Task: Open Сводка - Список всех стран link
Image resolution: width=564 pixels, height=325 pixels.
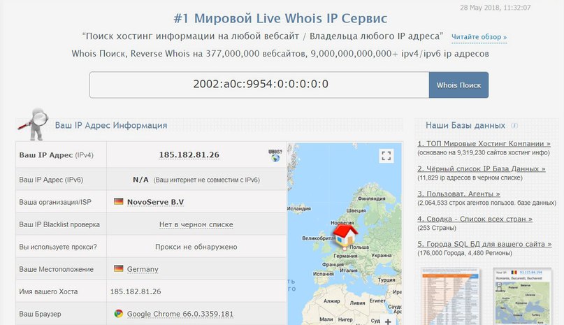Action: (x=475, y=219)
